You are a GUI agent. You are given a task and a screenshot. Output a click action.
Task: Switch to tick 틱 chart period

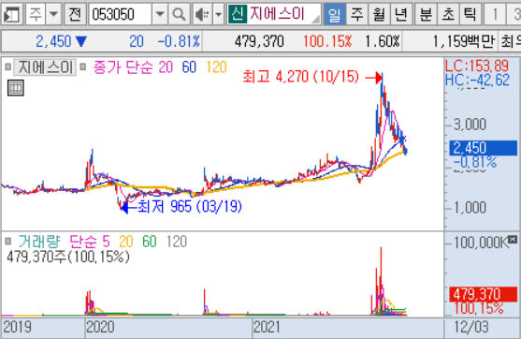tap(470, 14)
